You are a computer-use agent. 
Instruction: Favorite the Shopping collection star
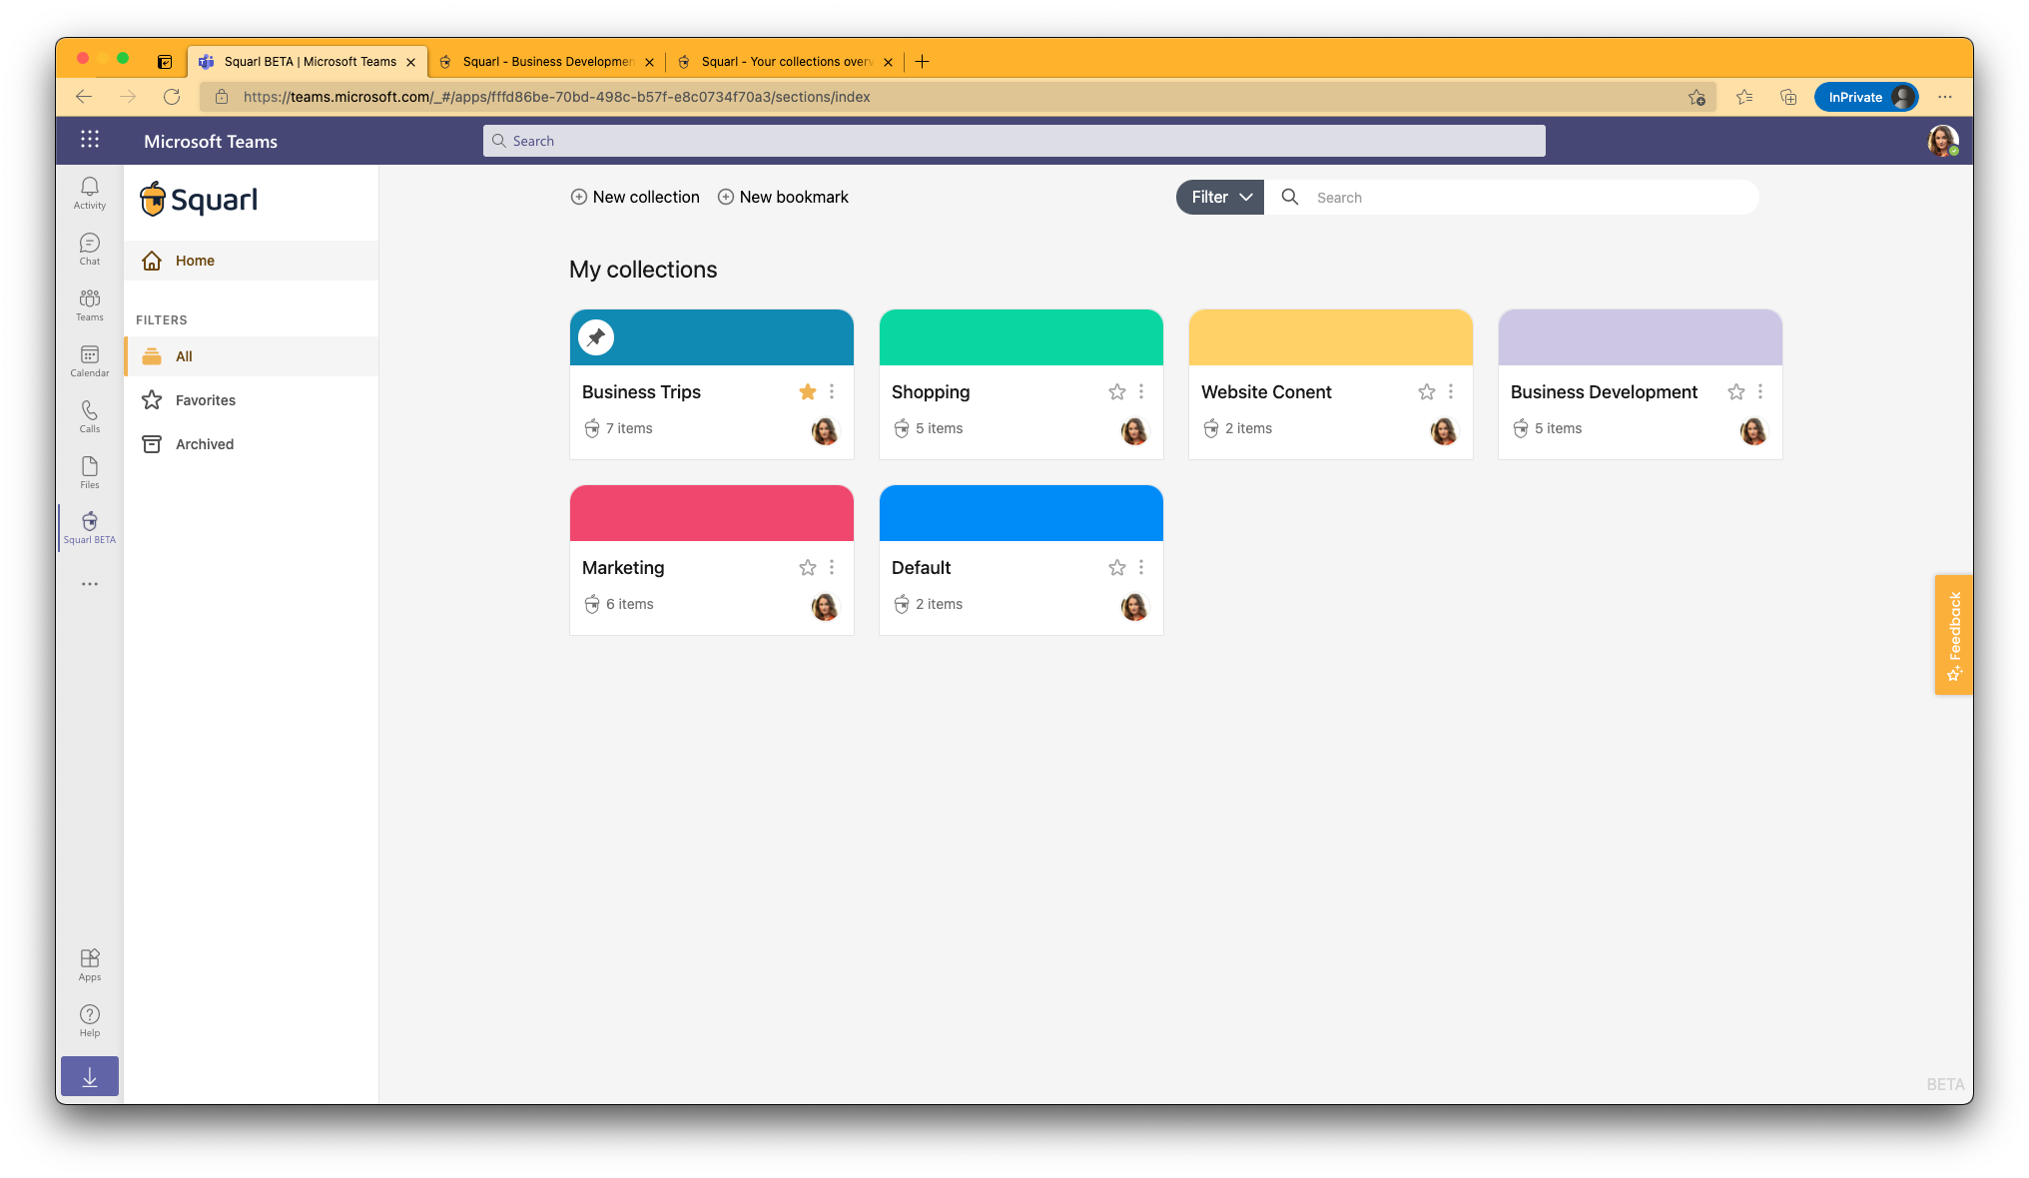click(x=1117, y=392)
